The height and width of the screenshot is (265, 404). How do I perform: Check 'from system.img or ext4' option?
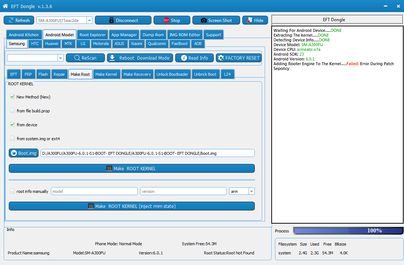pyautogui.click(x=12, y=138)
